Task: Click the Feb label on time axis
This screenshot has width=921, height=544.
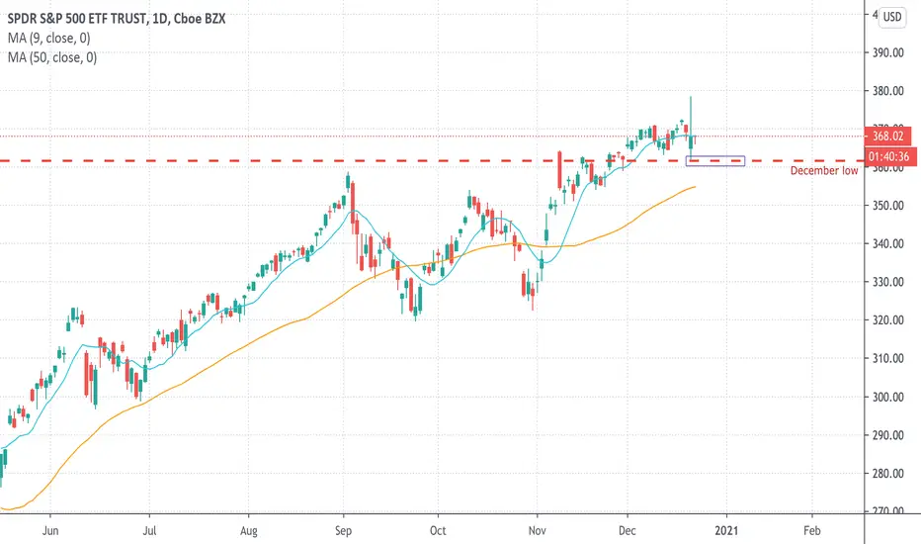Action: pyautogui.click(x=811, y=530)
